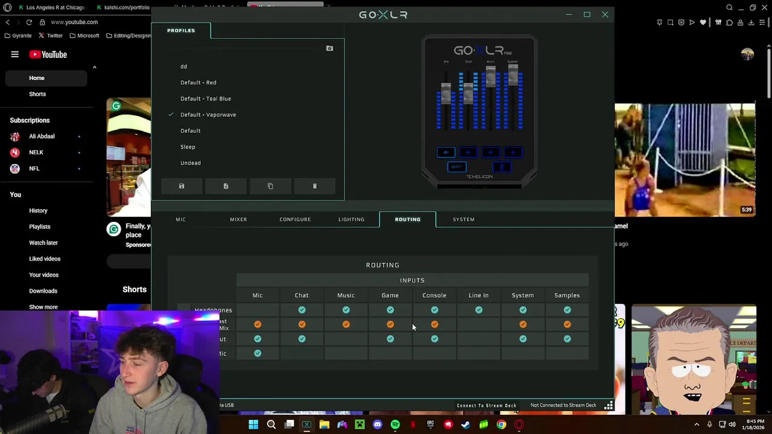Reload the browser page
Screen dimensions: 772x434
tap(29, 22)
